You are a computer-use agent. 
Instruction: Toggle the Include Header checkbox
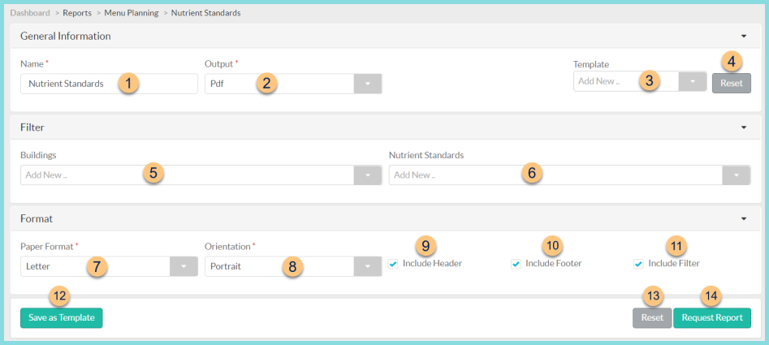[392, 264]
